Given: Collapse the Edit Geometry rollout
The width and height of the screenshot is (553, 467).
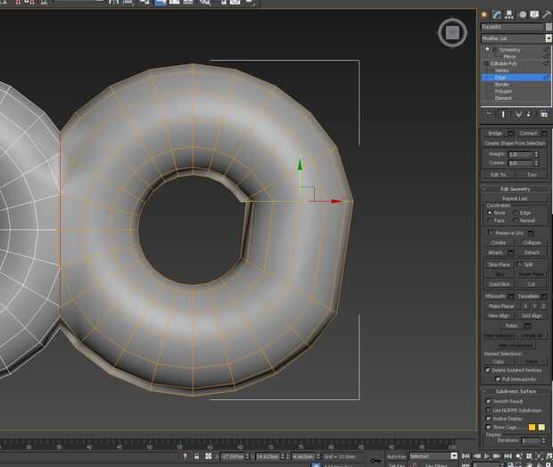Looking at the screenshot, I should click(516, 188).
